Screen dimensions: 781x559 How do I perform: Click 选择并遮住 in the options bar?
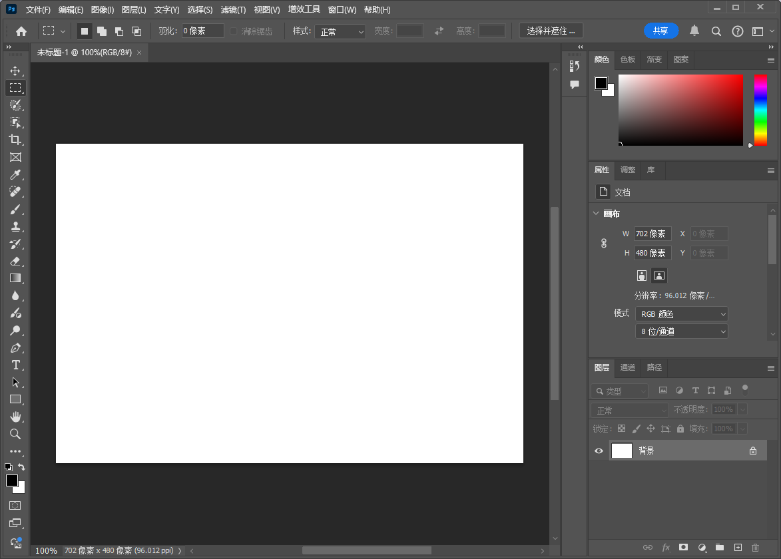(x=551, y=30)
